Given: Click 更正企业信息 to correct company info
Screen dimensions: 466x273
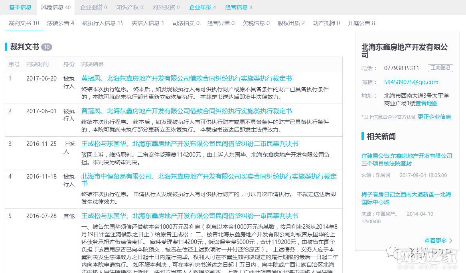Looking at the screenshot, I should tap(434, 116).
